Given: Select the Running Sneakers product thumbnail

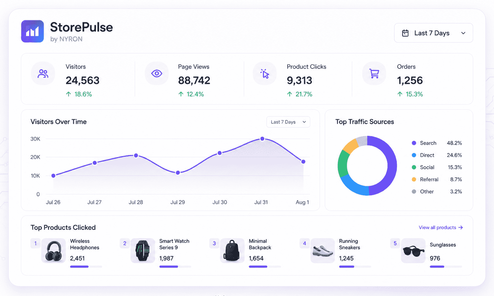Looking at the screenshot, I should pyautogui.click(x=323, y=251).
